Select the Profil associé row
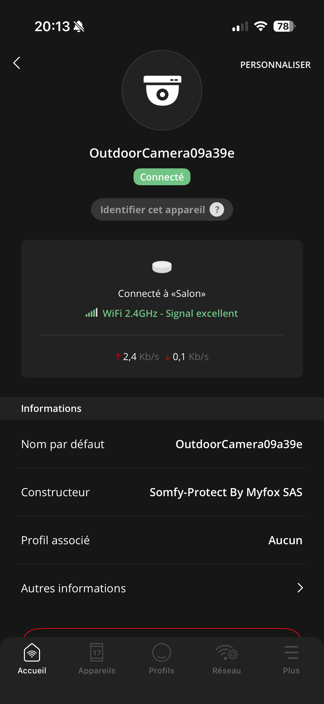 (162, 540)
